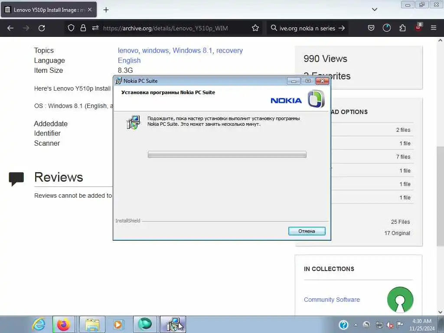This screenshot has height=333, width=444.
Task: Open the green sphere taskbar app
Action: coord(145,324)
